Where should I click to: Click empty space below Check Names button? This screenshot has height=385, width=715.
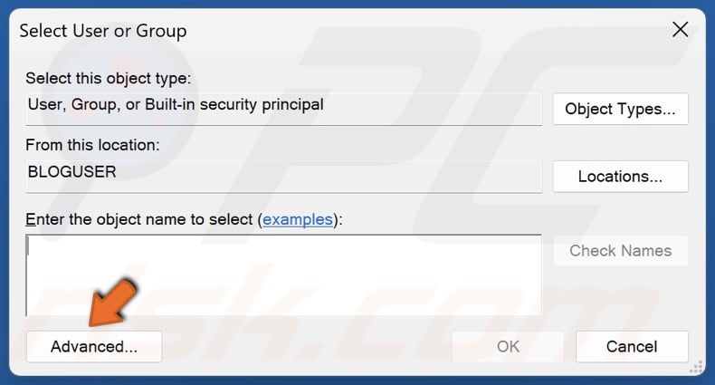[x=620, y=294]
